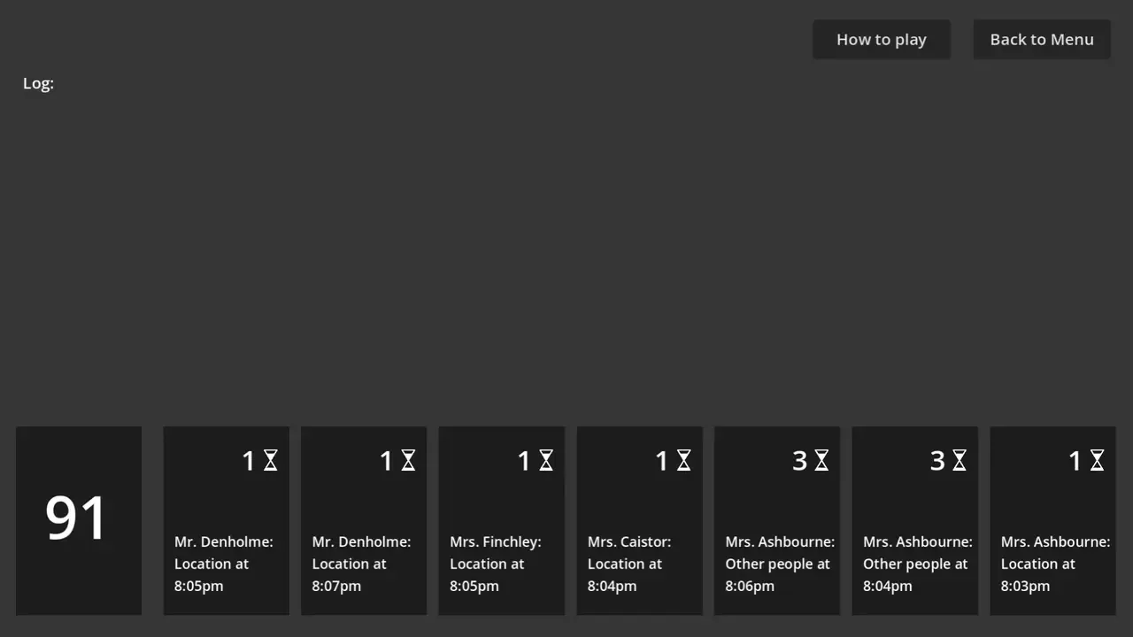Click hourglass icon on Denholme 8:07pm card

click(408, 460)
